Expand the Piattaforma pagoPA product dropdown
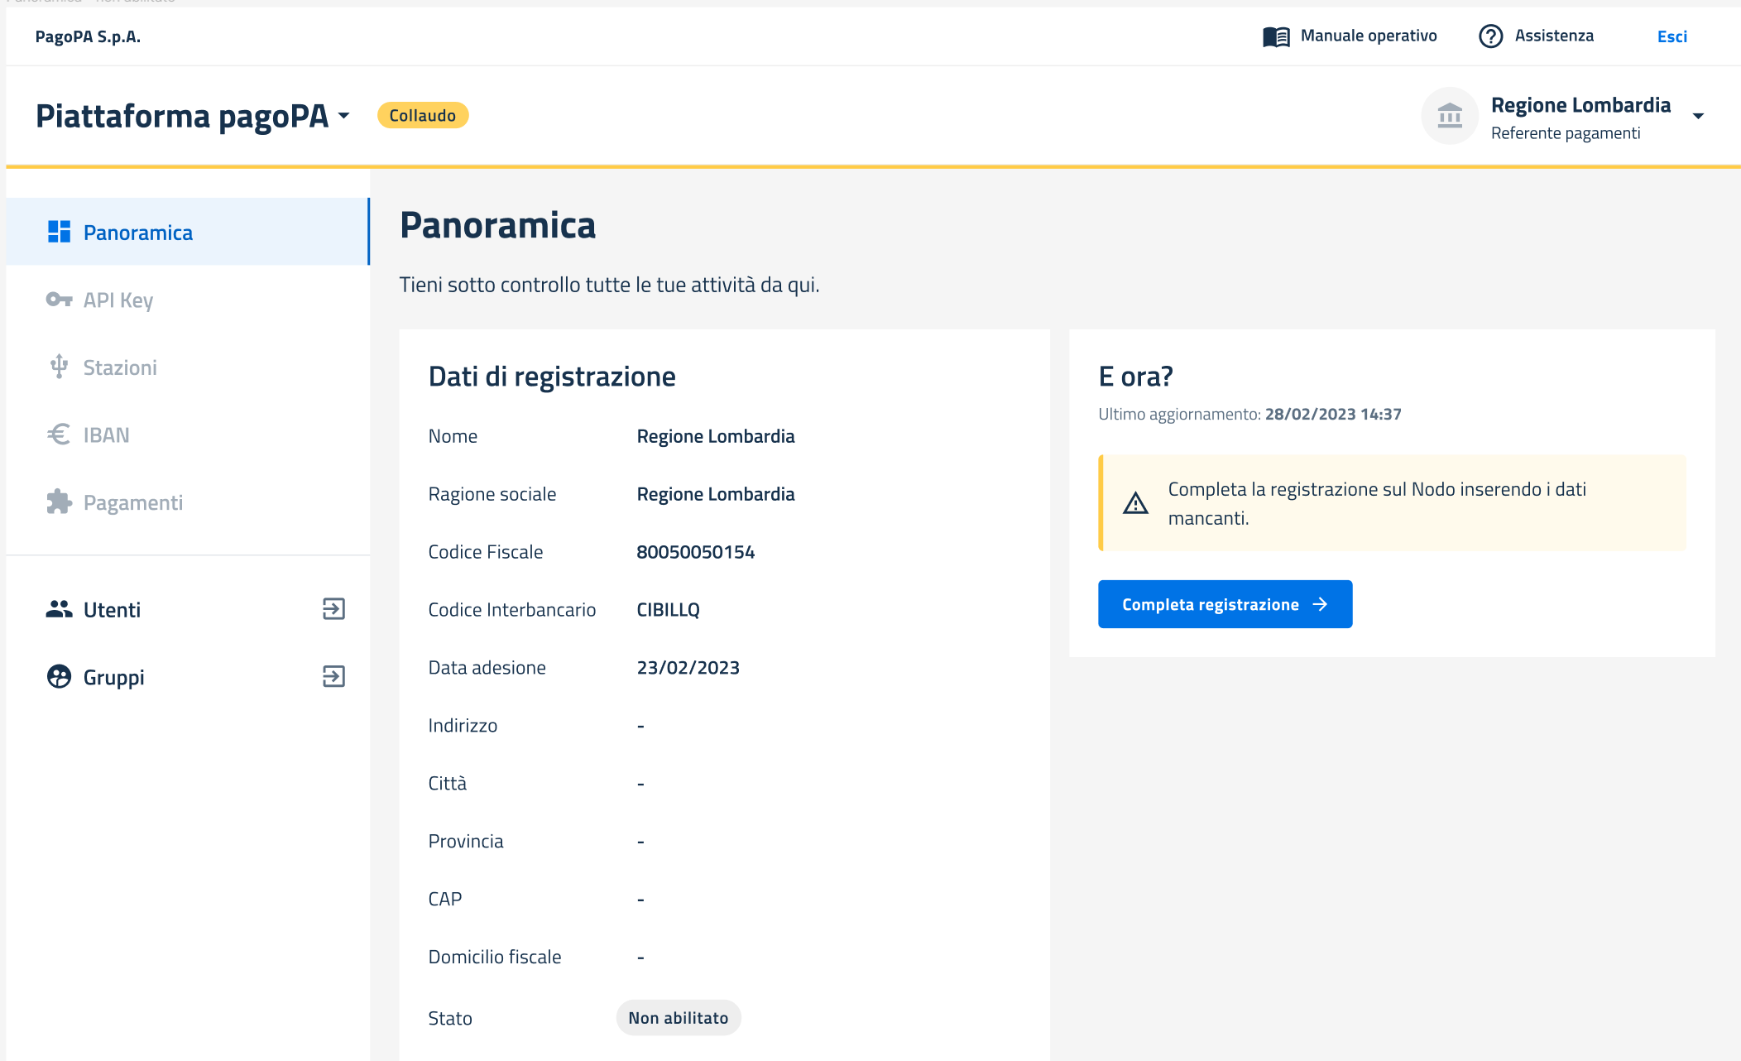The height and width of the screenshot is (1061, 1741). [344, 116]
